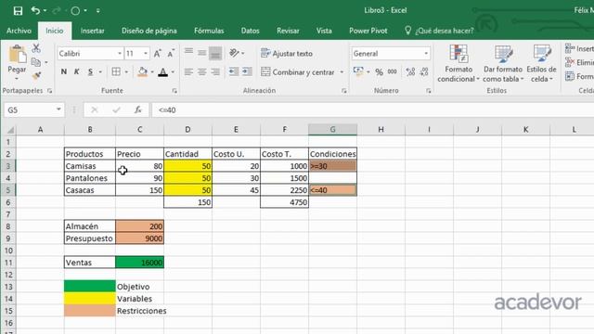Undo the last action

(x=35, y=10)
